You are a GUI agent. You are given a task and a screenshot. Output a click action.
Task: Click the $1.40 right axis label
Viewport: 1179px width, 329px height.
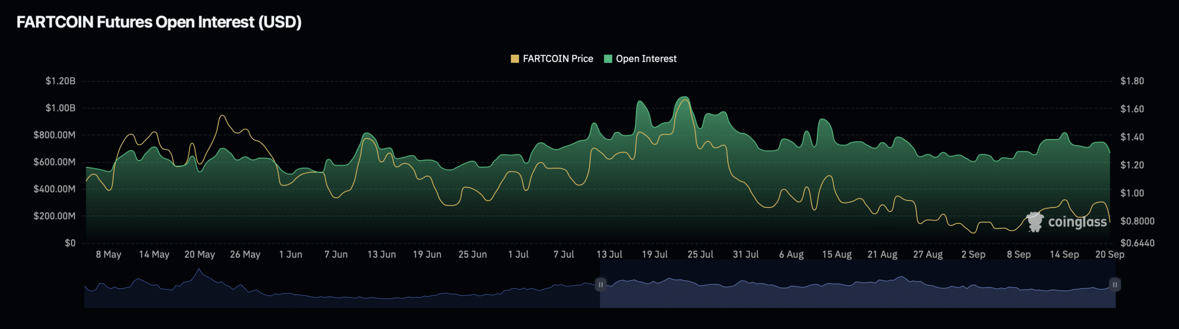point(1132,137)
